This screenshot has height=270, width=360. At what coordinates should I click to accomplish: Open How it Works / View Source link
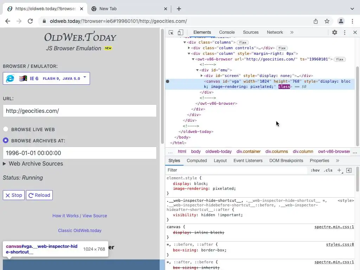(x=80, y=216)
